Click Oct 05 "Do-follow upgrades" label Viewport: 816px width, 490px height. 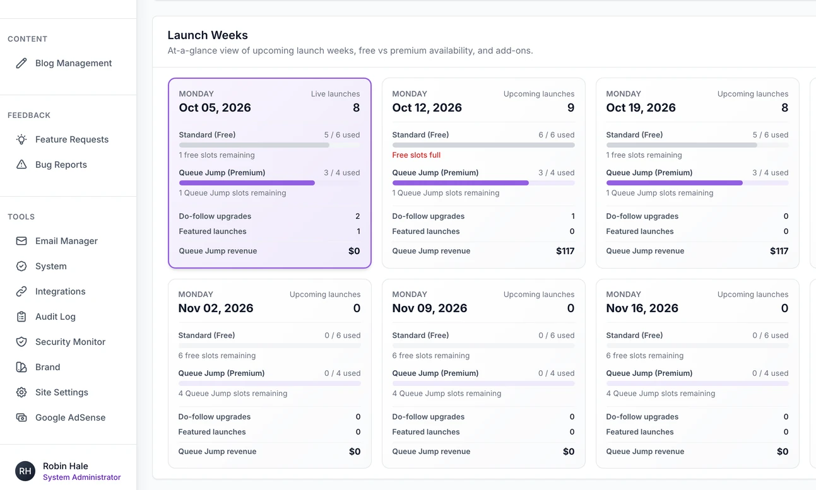point(215,216)
